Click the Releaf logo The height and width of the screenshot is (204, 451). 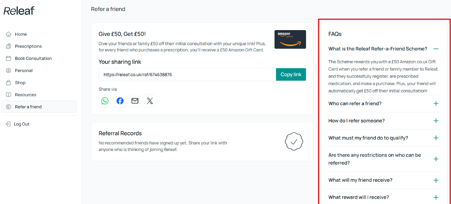pos(19,11)
